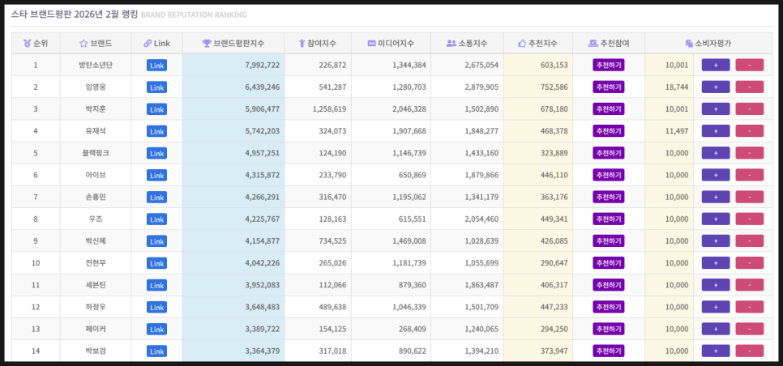Click plus button in 유재석 row
Image resolution: width=783 pixels, height=366 pixels.
point(716,131)
